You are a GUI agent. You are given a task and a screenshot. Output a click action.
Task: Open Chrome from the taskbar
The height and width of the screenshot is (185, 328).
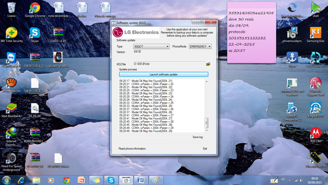pos(66,180)
